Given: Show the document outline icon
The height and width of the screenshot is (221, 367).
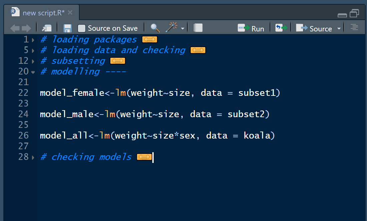Looking at the screenshot, I should 354,28.
